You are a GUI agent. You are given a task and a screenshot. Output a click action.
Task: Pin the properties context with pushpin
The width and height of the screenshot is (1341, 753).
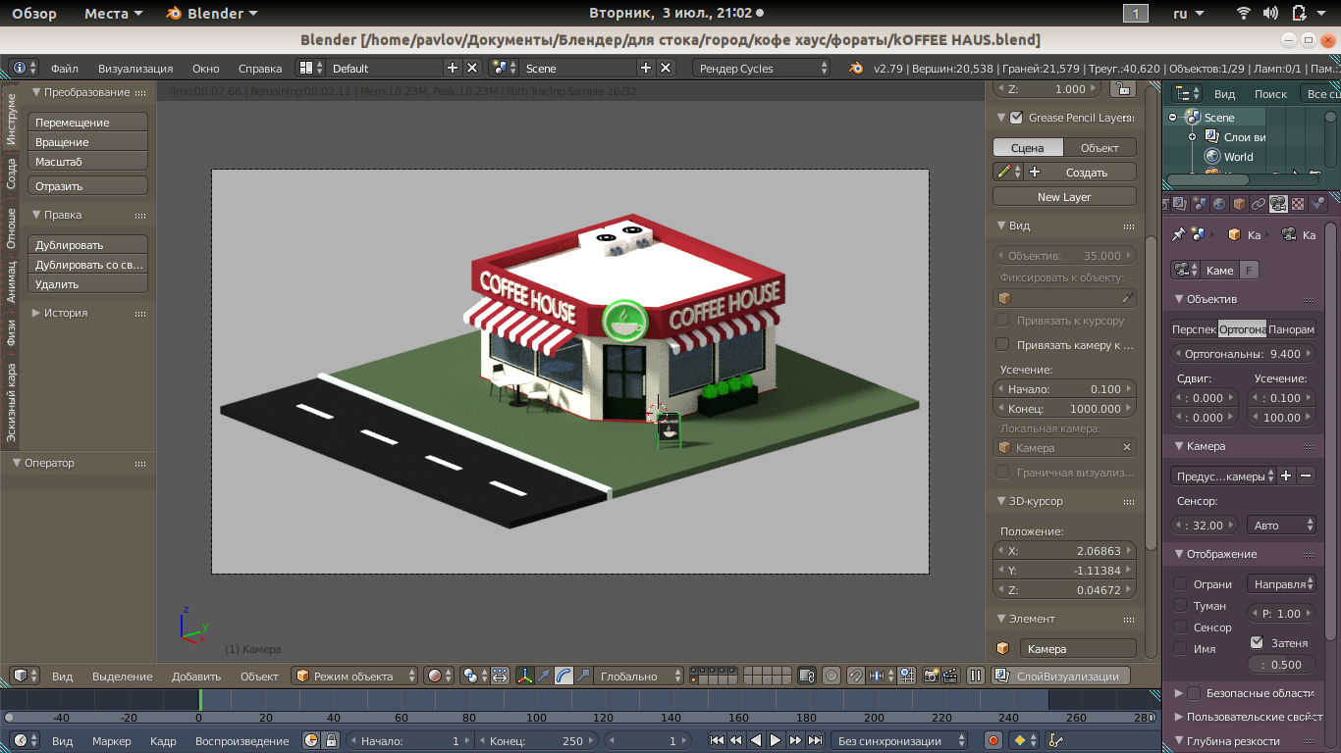[1179, 234]
